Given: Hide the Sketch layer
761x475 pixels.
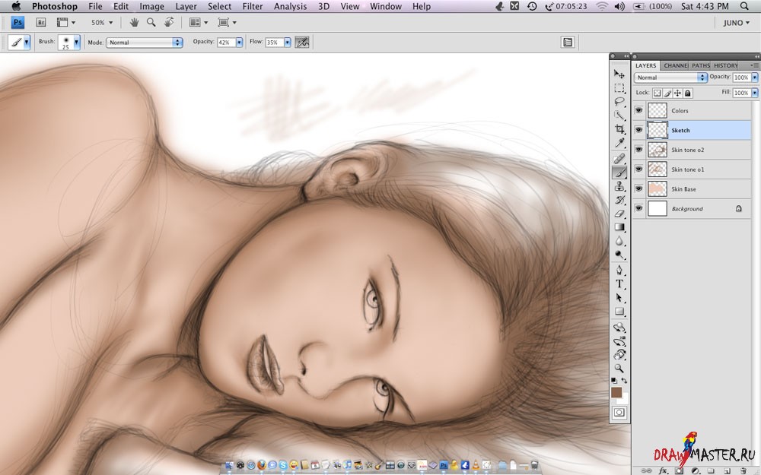Looking at the screenshot, I should [x=638, y=130].
